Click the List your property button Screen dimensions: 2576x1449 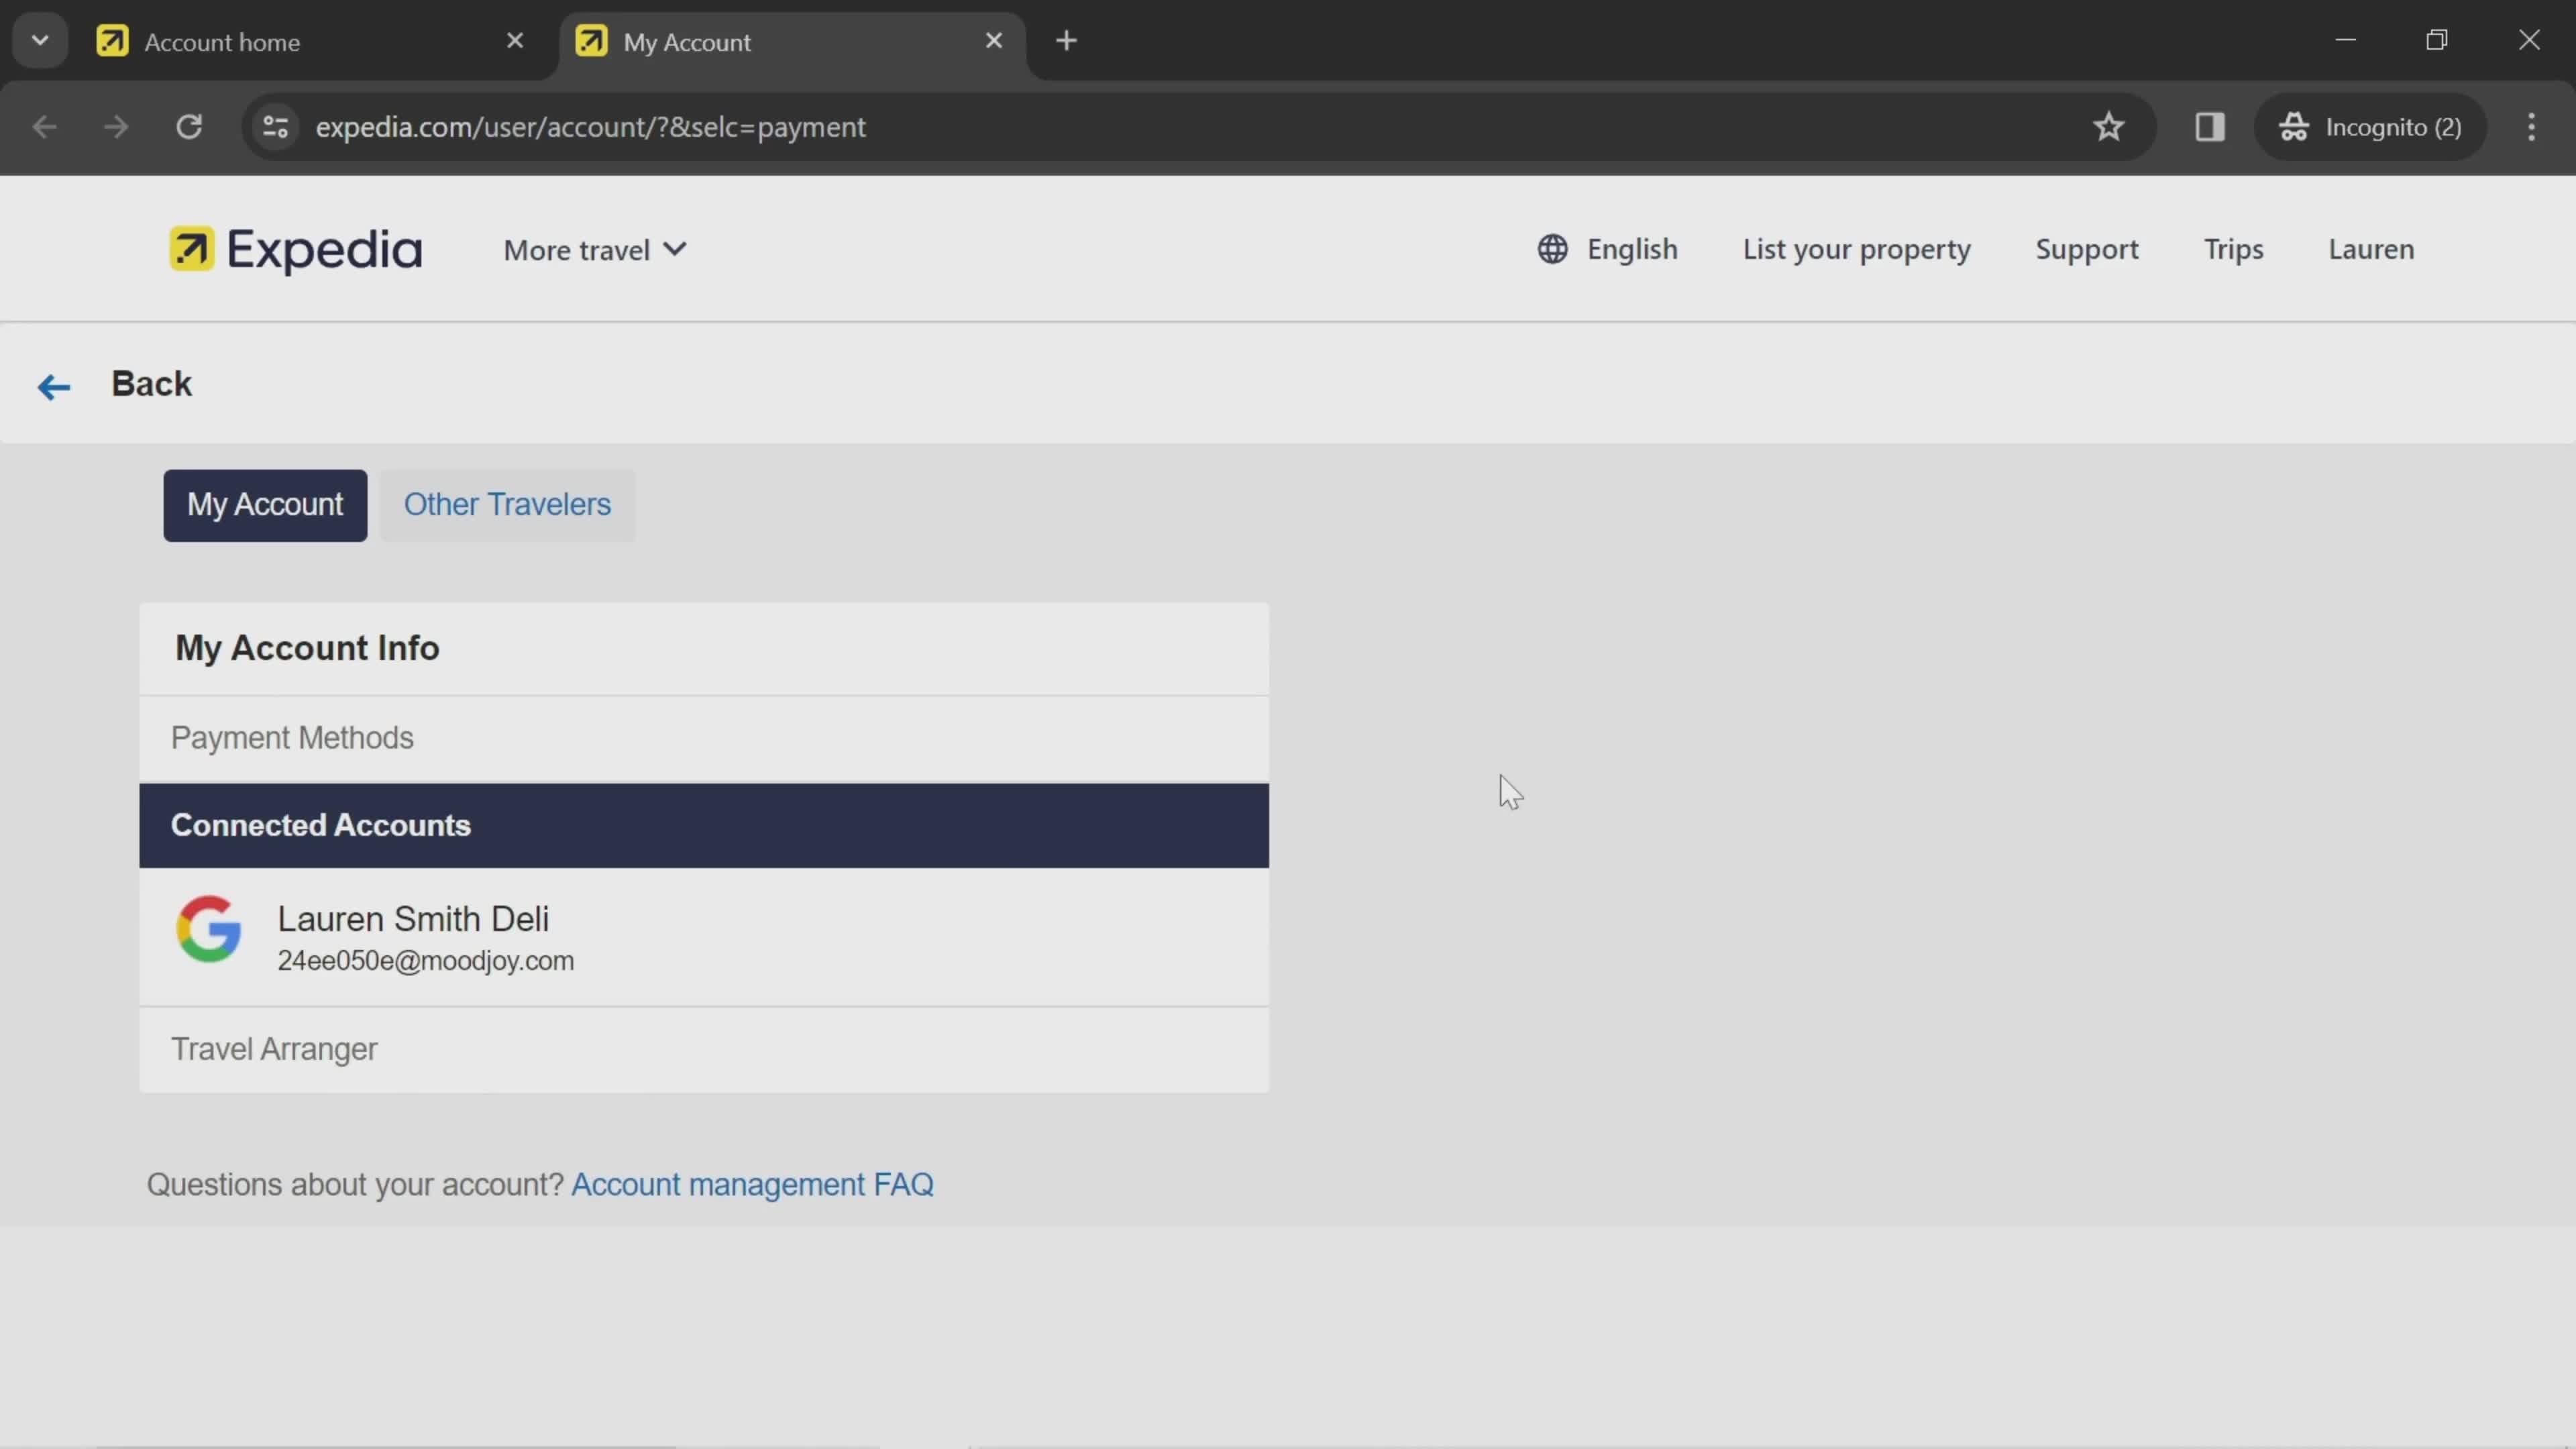[1856, 248]
